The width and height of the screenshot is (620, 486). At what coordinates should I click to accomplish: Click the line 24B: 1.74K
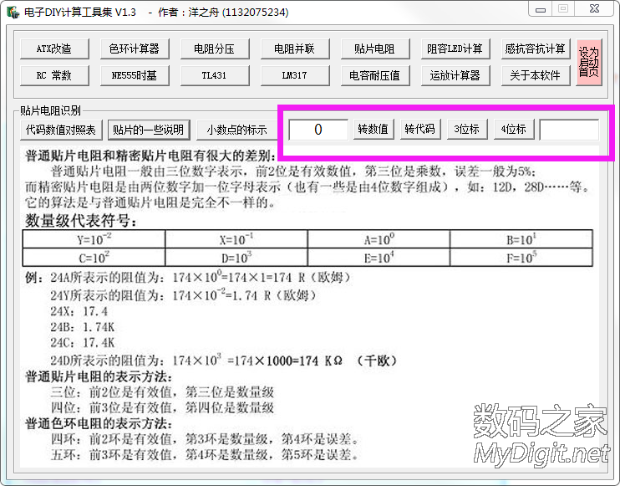coord(82,327)
